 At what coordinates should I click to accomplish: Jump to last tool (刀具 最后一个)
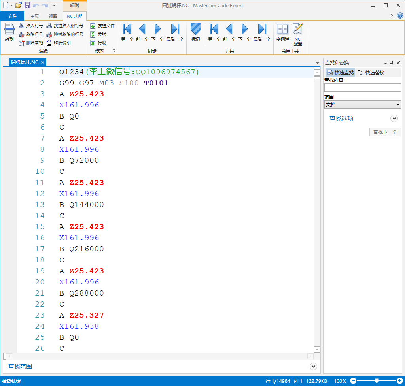pyautogui.click(x=262, y=32)
